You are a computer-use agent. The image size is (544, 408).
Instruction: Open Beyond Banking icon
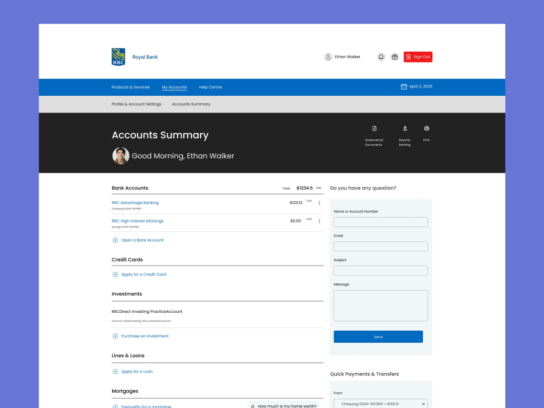pyautogui.click(x=405, y=128)
